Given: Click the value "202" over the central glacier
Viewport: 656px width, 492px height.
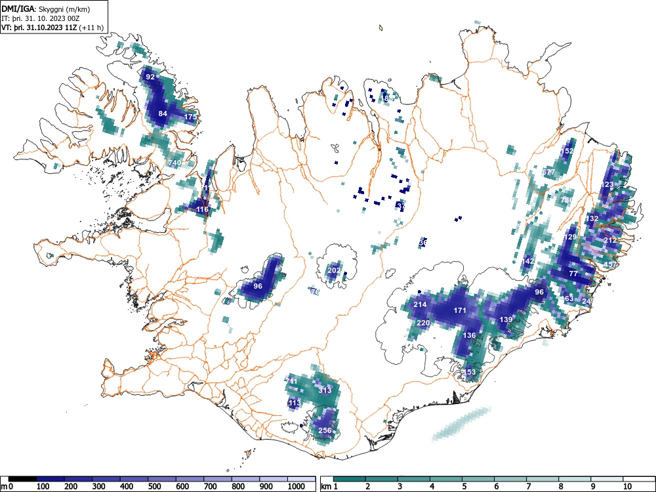Looking at the screenshot, I should click(x=334, y=270).
